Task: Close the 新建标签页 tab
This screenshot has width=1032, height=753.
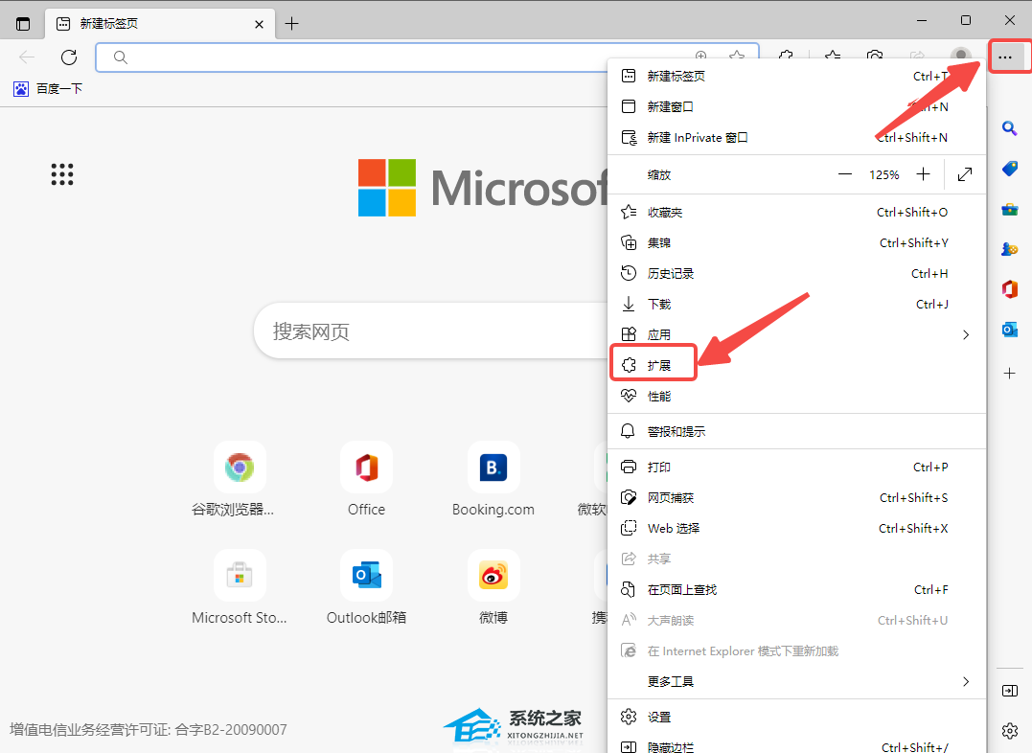Action: 259,24
